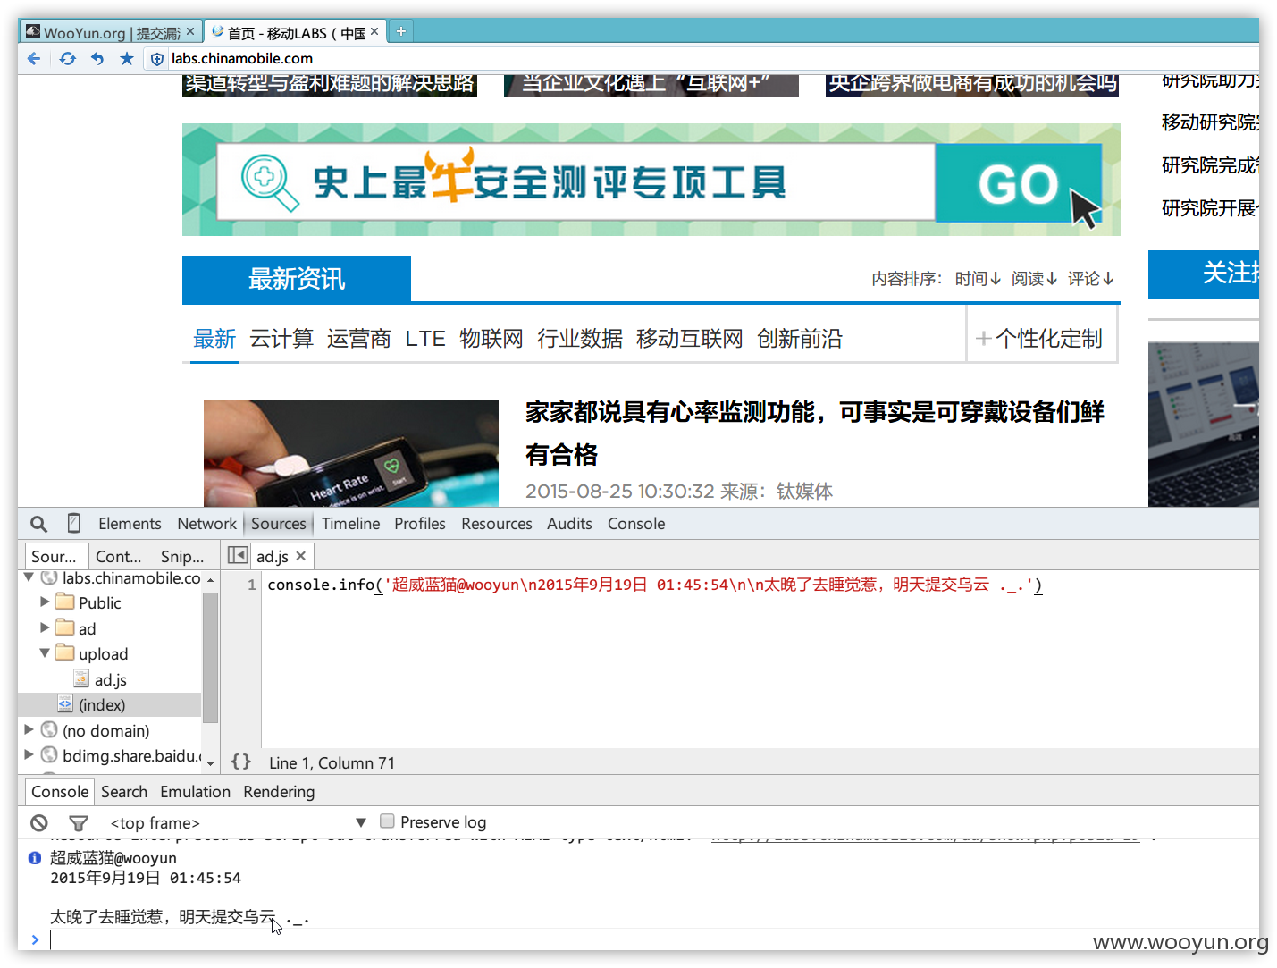The image size is (1277, 968).
Task: Select the ad.js file in tree
Action: coord(110,679)
